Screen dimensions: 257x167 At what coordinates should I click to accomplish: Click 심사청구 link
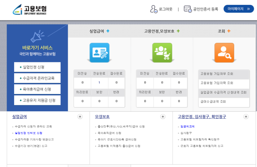tap(186, 133)
